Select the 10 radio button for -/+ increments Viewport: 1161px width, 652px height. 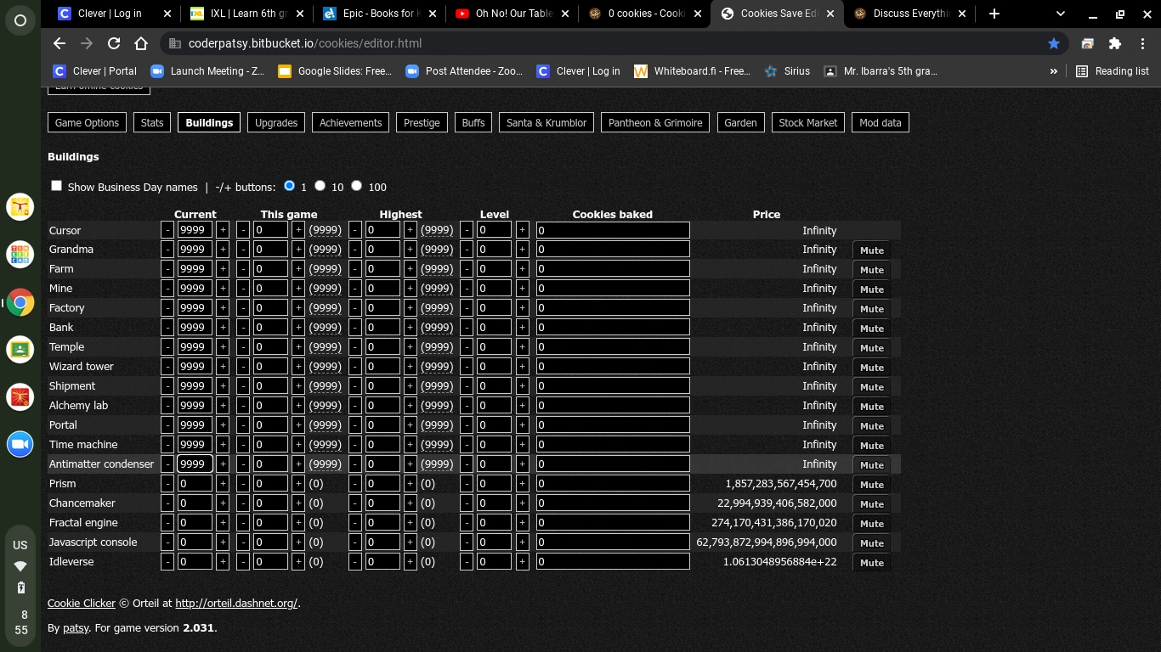pos(320,185)
